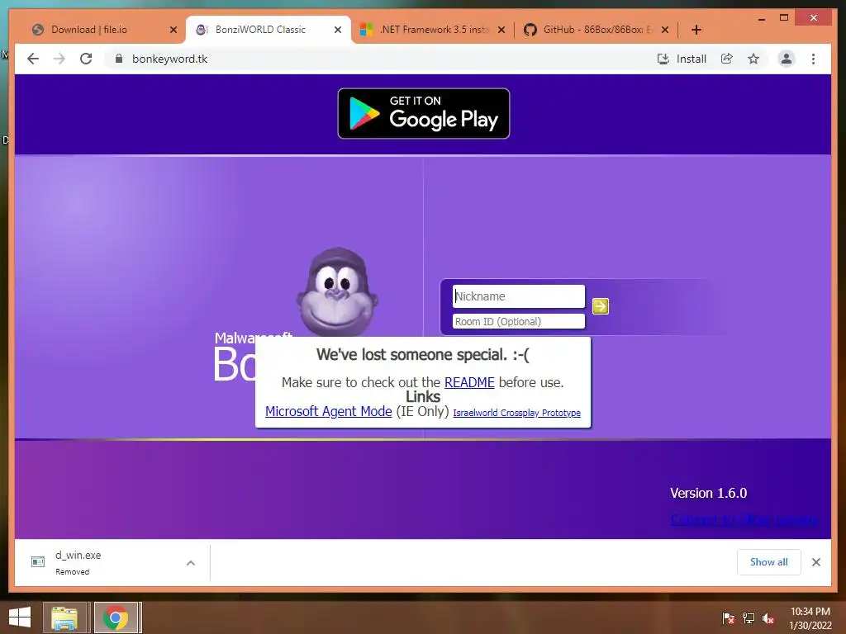The width and height of the screenshot is (846, 634).
Task: Close the .NET Framework tab
Action: point(501,30)
